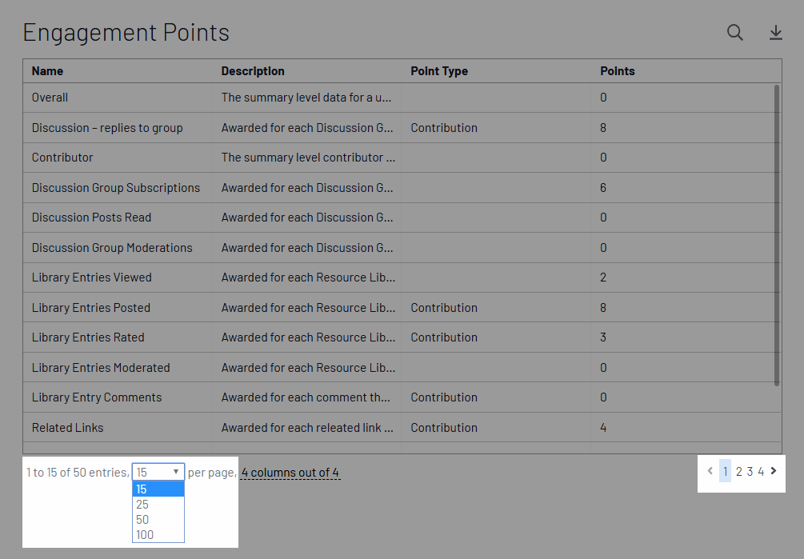The image size is (804, 559).
Task: Sort by the Points column header
Action: tap(618, 71)
